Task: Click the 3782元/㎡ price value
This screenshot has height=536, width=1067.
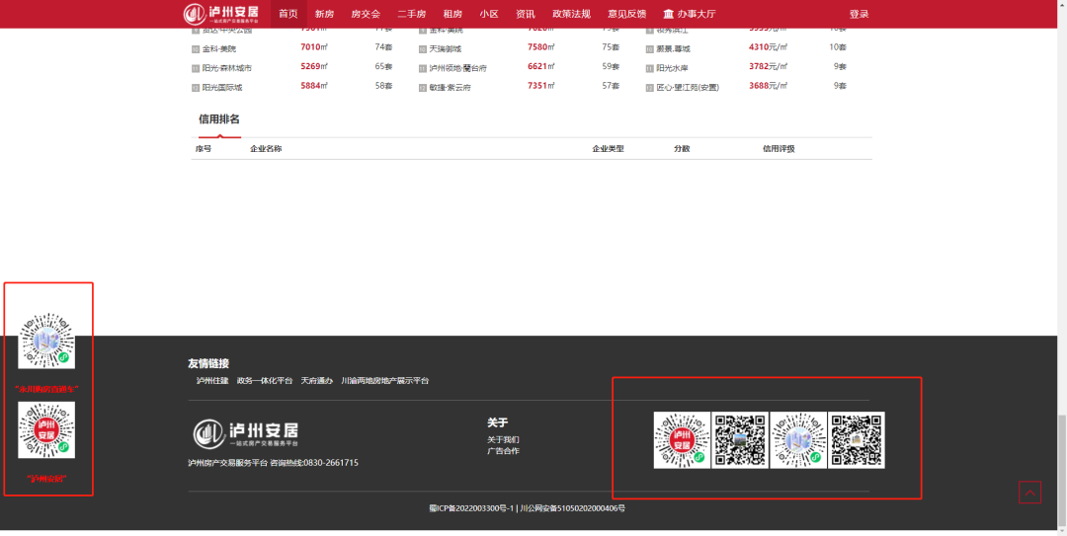Action: pos(769,66)
